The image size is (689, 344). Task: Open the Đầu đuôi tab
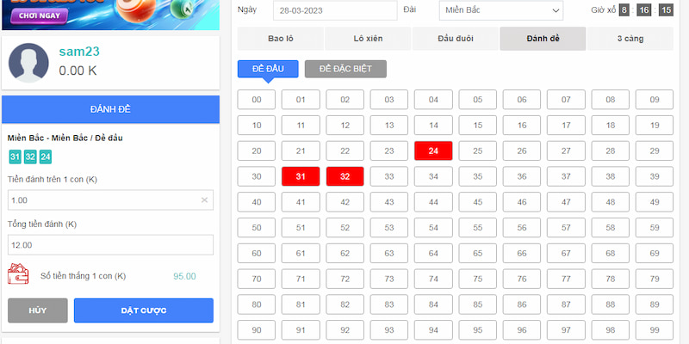tap(456, 39)
